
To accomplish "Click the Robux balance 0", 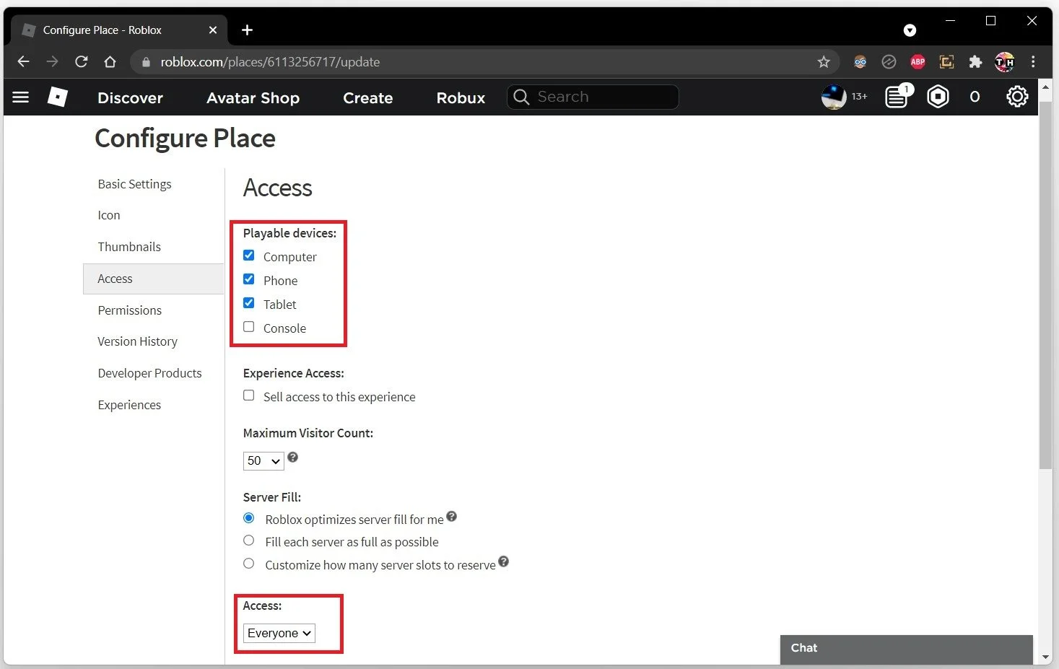I will pos(975,97).
